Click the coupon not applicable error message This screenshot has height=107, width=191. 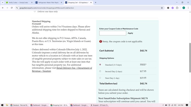(122, 42)
